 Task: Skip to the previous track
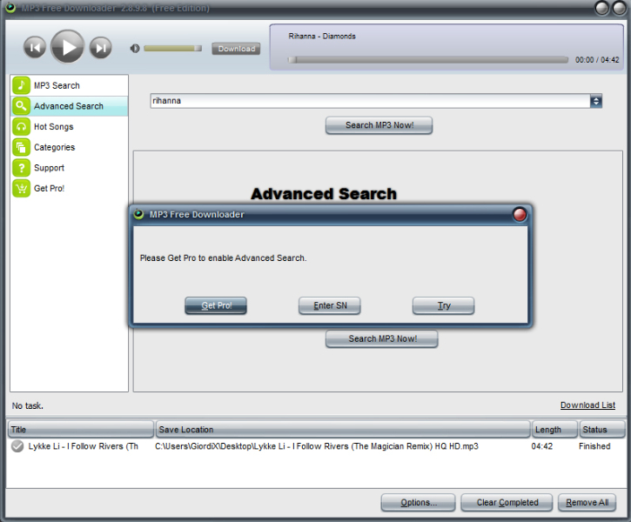tap(34, 48)
